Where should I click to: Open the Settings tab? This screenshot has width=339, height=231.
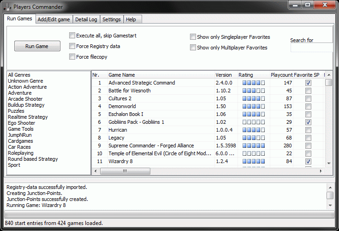tap(111, 19)
